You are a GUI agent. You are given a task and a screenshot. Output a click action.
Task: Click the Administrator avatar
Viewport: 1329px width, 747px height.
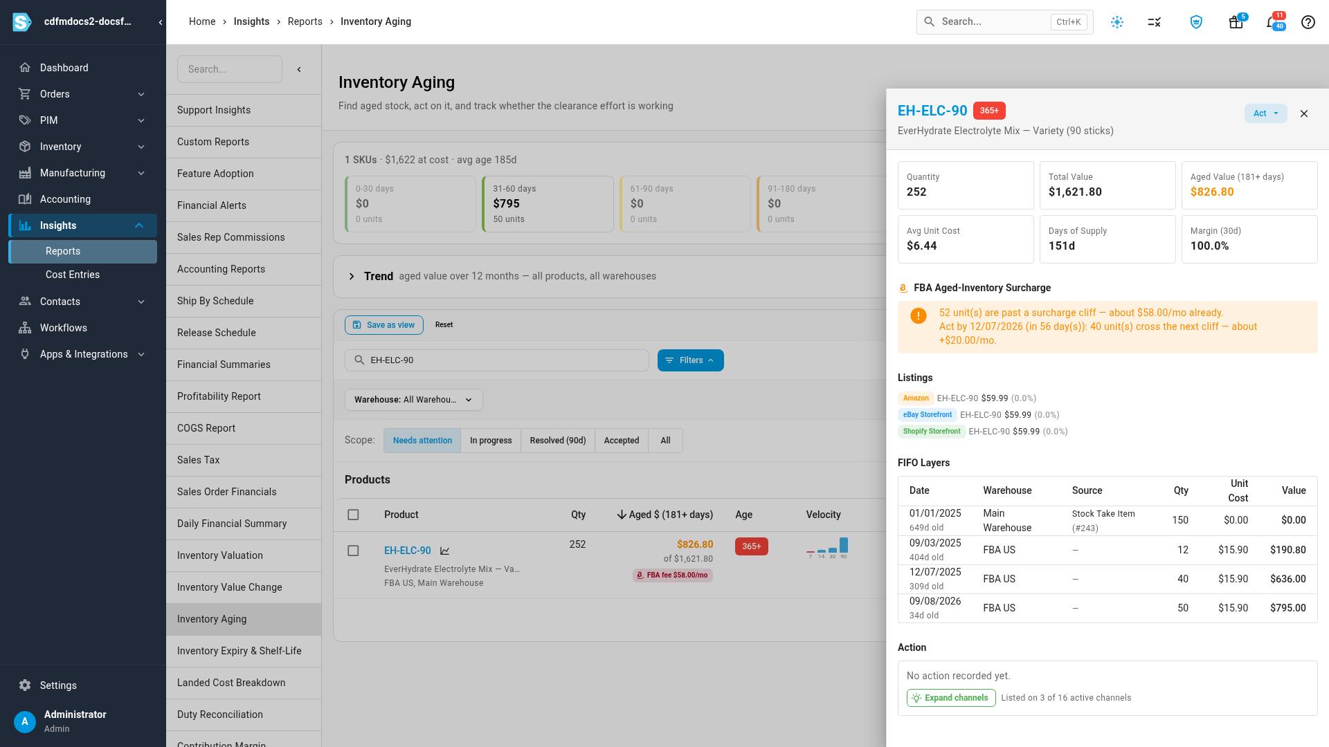(x=25, y=721)
